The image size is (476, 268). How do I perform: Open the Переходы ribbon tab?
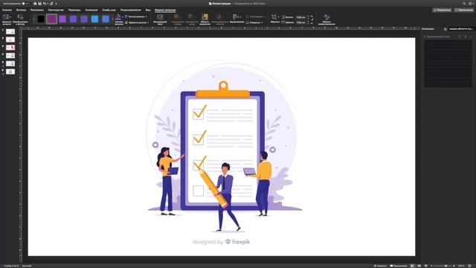pos(74,10)
